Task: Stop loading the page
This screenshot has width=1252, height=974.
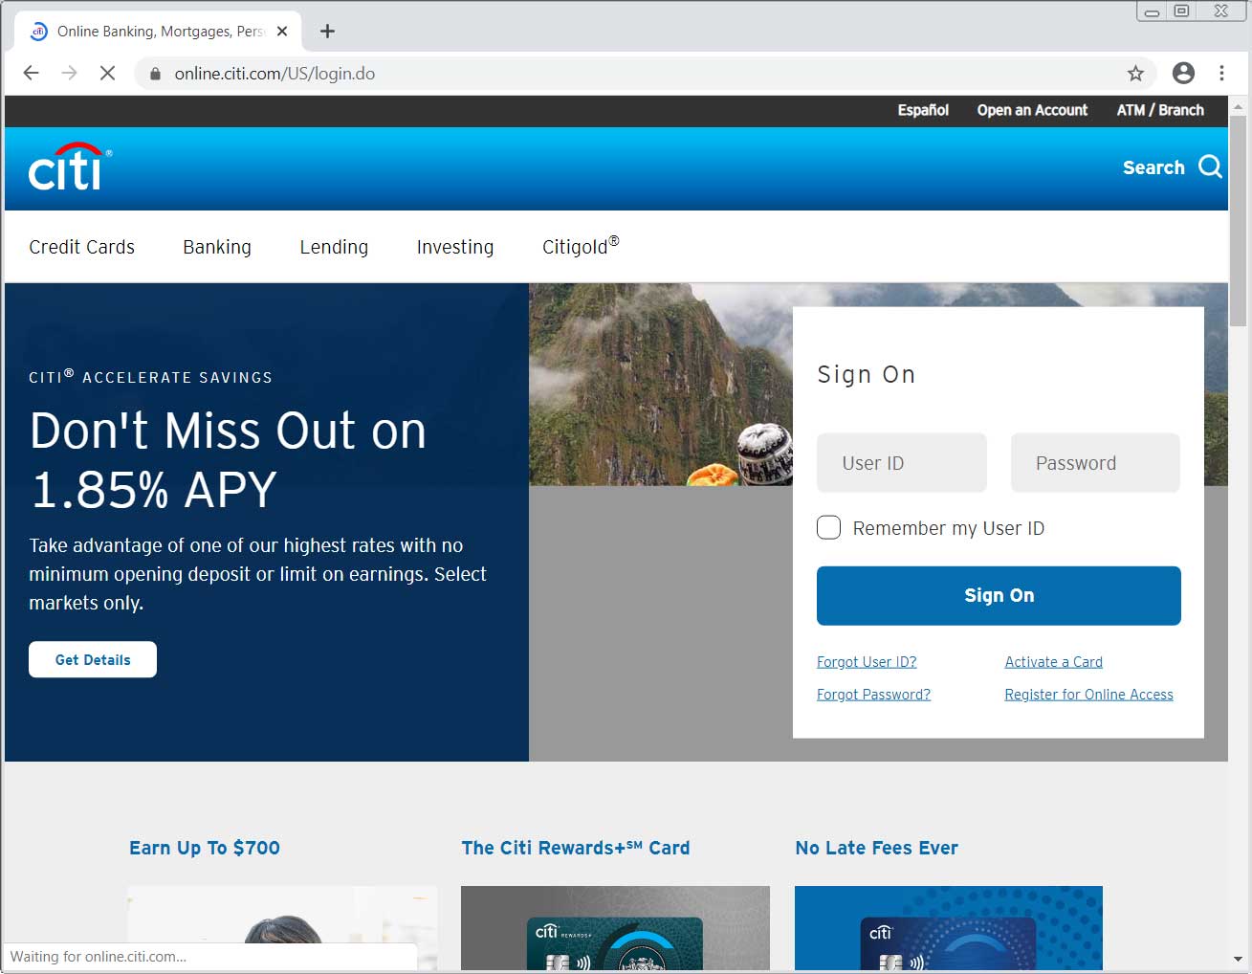Action: click(107, 73)
